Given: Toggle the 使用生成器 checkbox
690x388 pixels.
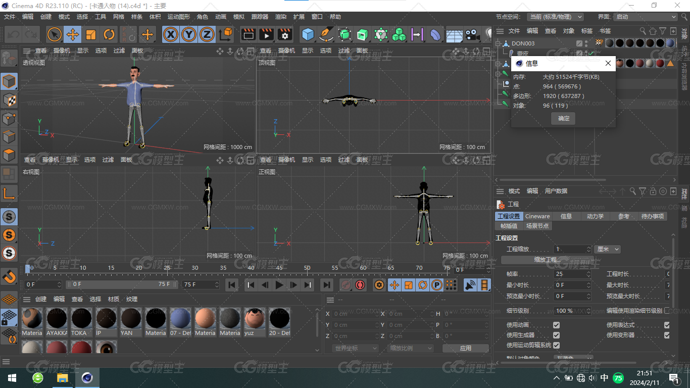Looking at the screenshot, I should click(x=556, y=335).
